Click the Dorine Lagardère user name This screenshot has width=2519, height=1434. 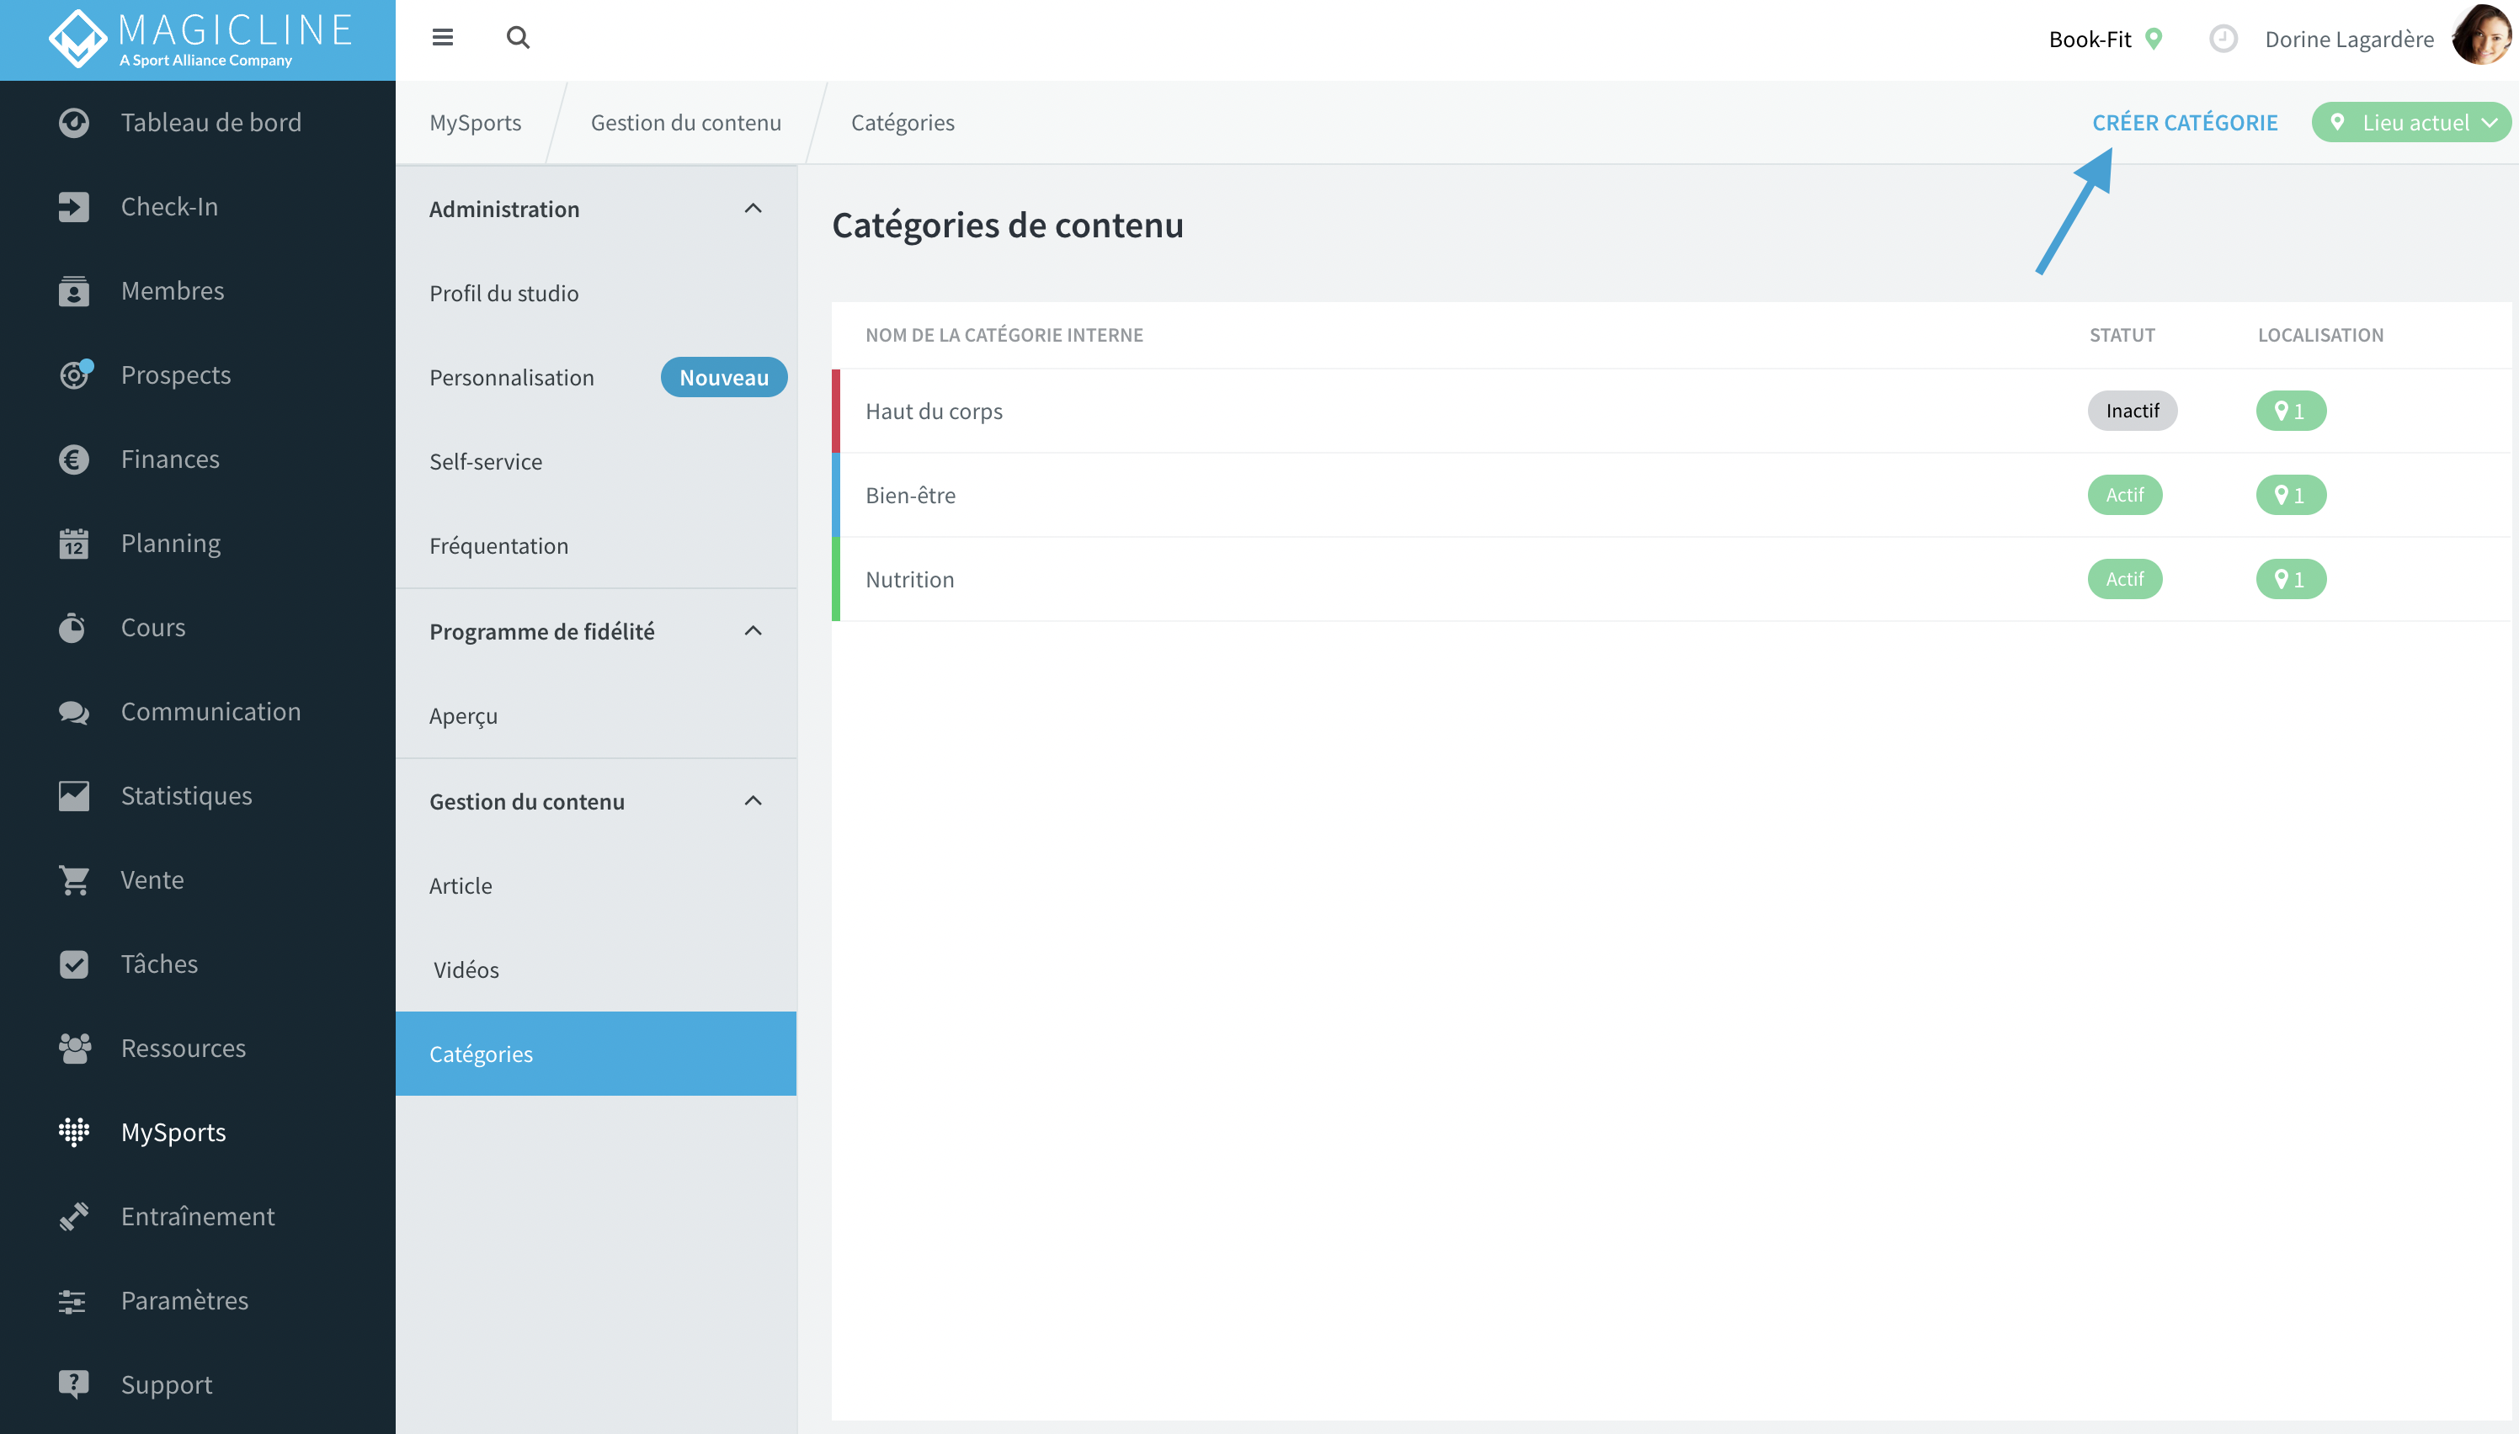(2349, 39)
